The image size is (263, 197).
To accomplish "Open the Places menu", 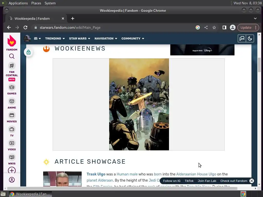I will coord(36,3).
